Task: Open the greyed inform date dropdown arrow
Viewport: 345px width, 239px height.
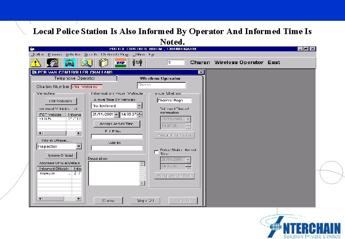Action: pos(188,119)
